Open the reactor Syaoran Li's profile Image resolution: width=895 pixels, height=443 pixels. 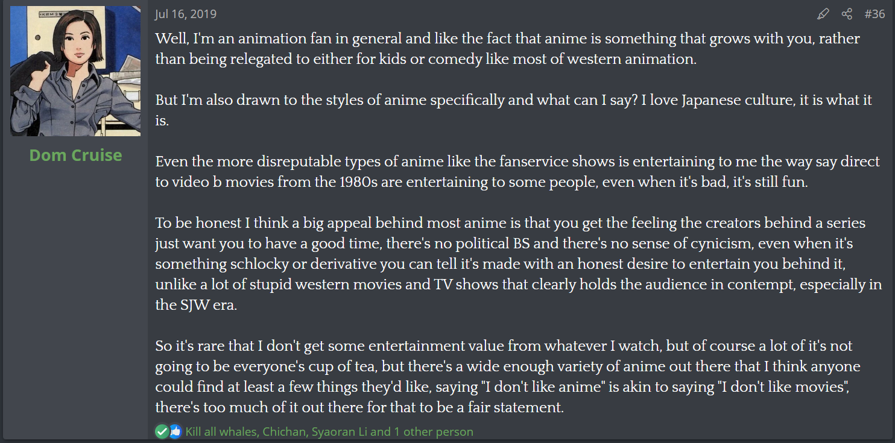(339, 432)
